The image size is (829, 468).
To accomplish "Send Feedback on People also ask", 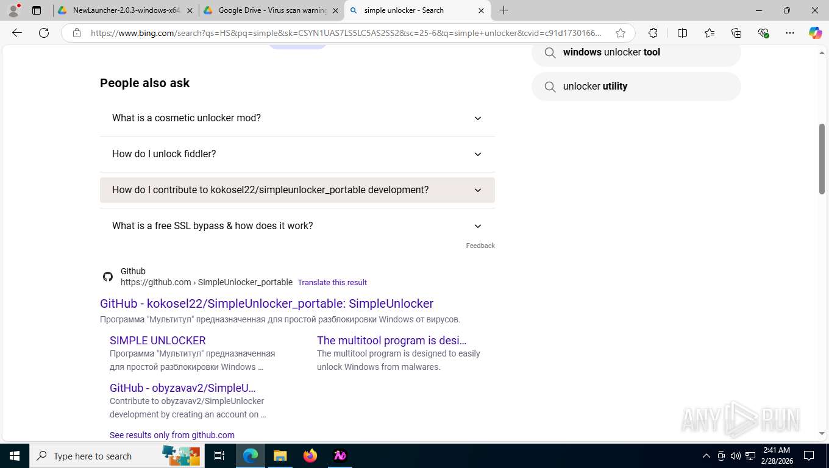I will pyautogui.click(x=480, y=246).
